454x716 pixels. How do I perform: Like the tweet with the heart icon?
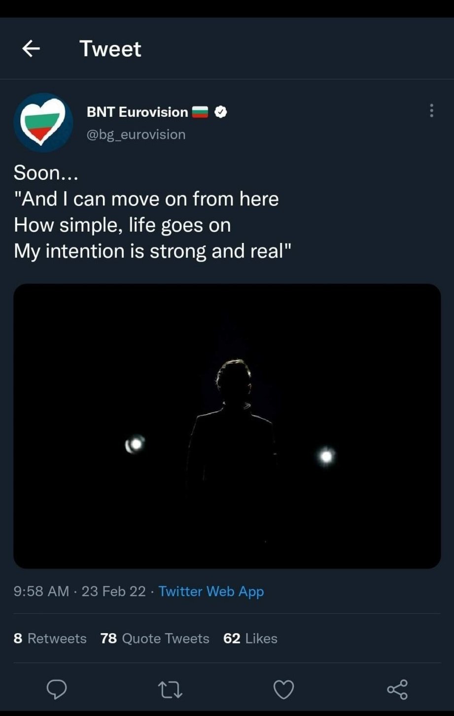283,689
